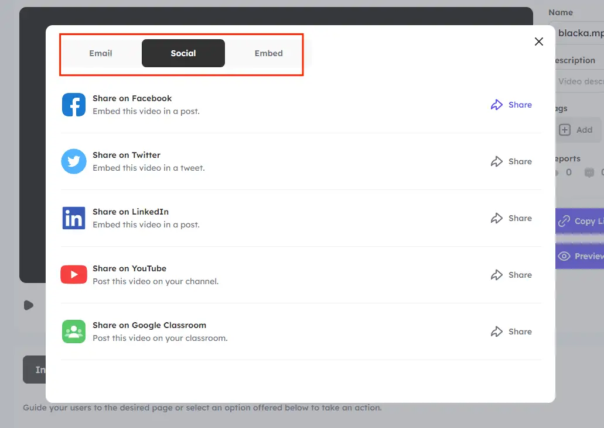
Task: Click the Facebook logo icon
Action: point(74,105)
